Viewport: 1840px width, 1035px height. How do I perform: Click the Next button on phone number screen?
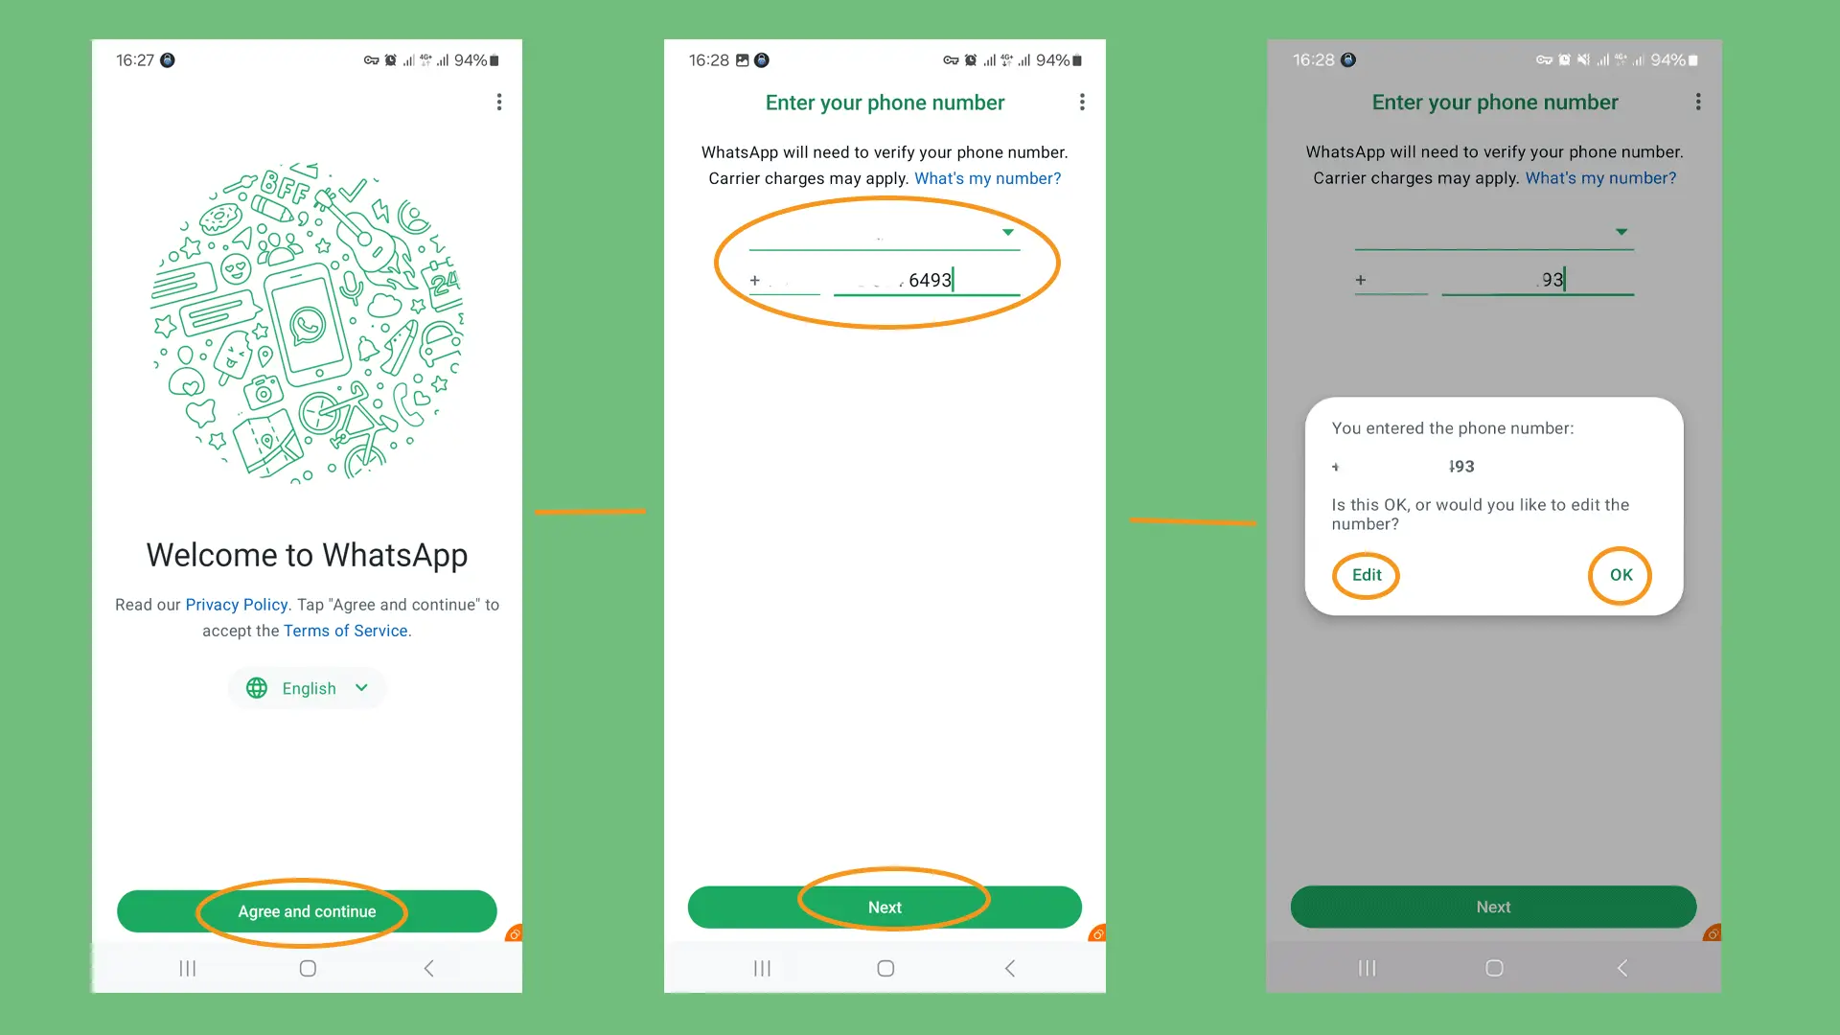tap(885, 906)
